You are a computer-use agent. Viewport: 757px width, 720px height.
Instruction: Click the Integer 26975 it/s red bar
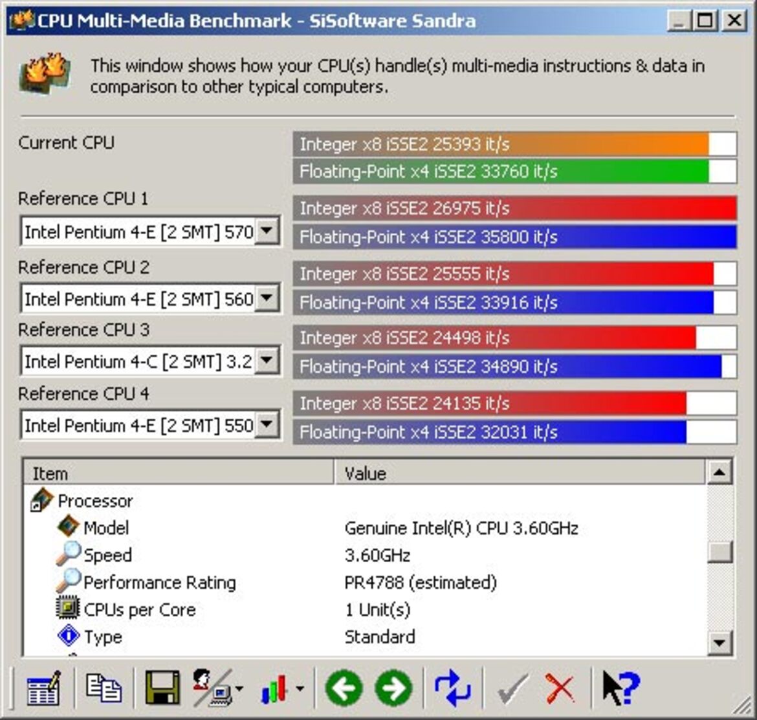coord(514,208)
